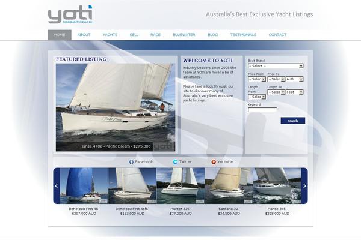The height and width of the screenshot is (240, 361).
Task: Click the $133,000 AUD price
Action: (x=132, y=214)
